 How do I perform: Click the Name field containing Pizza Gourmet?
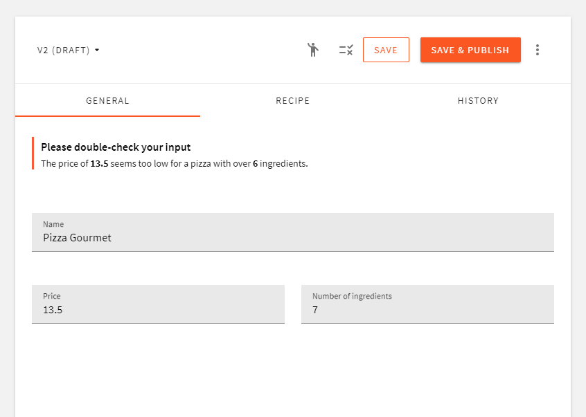(292, 237)
